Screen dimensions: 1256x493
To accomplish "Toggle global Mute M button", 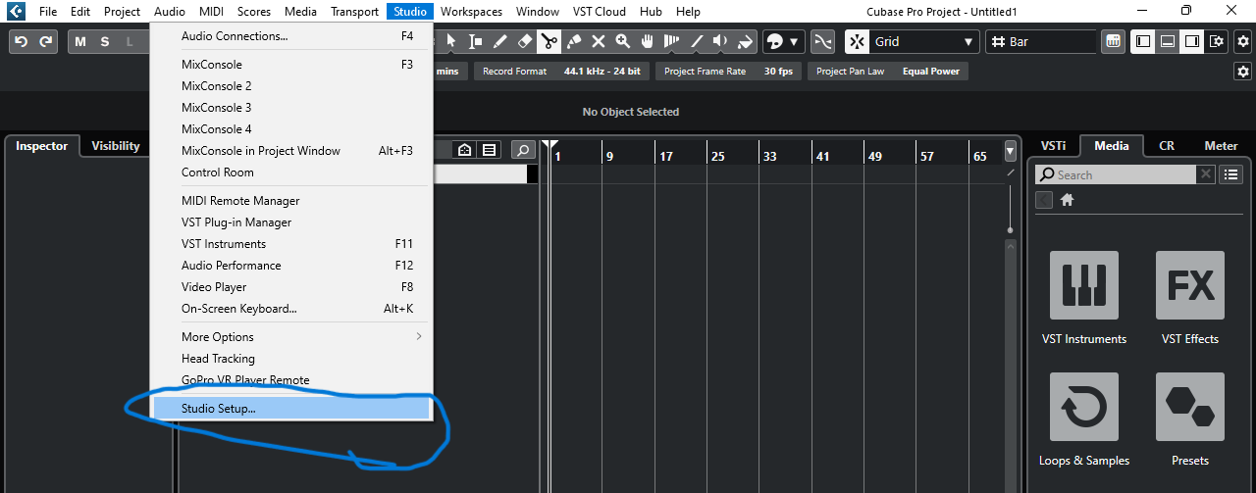I will click(80, 41).
